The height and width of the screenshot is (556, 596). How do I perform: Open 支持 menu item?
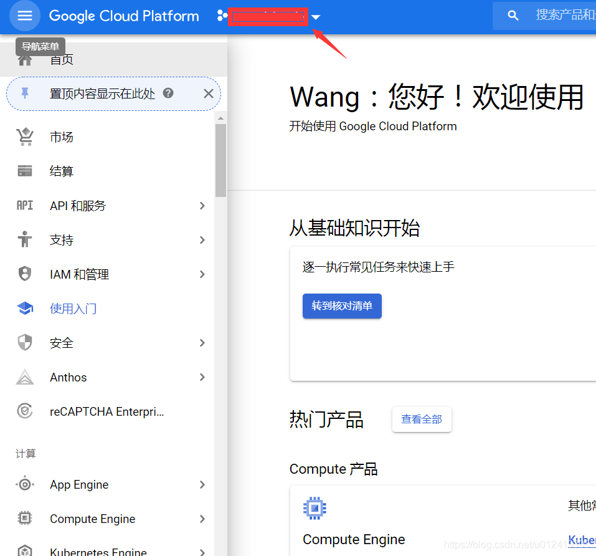[x=62, y=240]
